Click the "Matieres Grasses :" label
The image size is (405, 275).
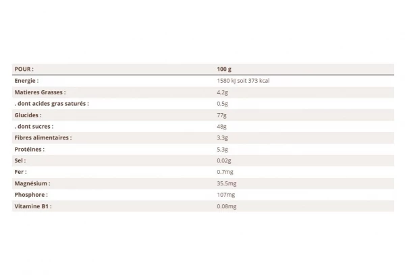[x=40, y=92]
